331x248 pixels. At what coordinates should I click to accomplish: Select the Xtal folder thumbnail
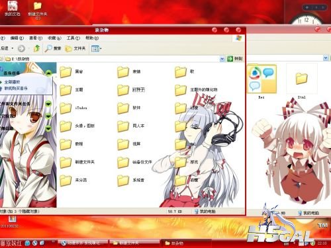tap(302, 78)
